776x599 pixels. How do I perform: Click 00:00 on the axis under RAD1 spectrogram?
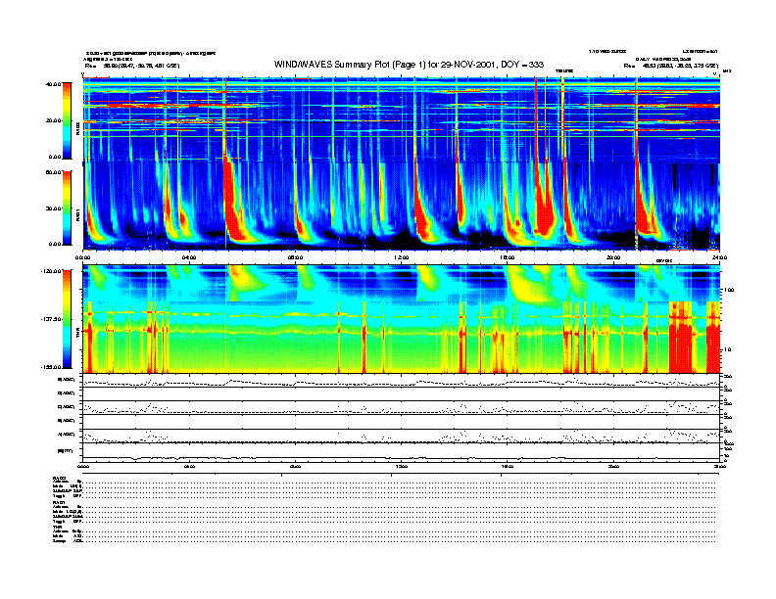point(82,257)
